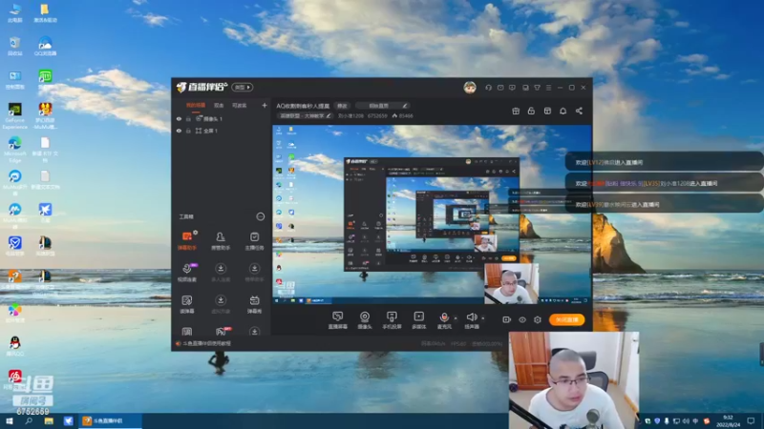Click the stream preview canvas
Image resolution: width=764 pixels, height=429 pixels.
[432, 215]
